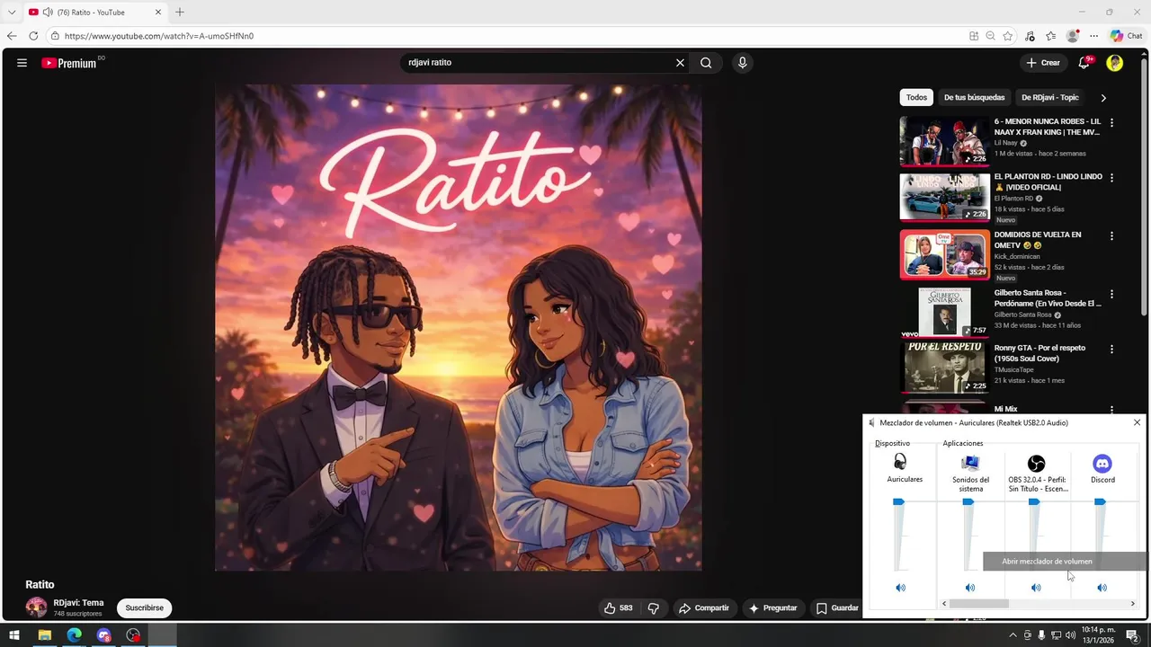1151x647 pixels.
Task: Add page to favorites with star icon
Action: pyautogui.click(x=1008, y=36)
